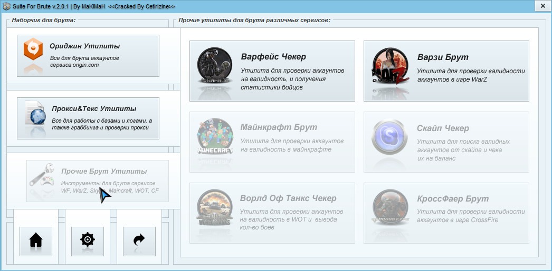This screenshot has width=552, height=271.
Task: Open the КроссФаер Брут card
Action: click(446, 213)
